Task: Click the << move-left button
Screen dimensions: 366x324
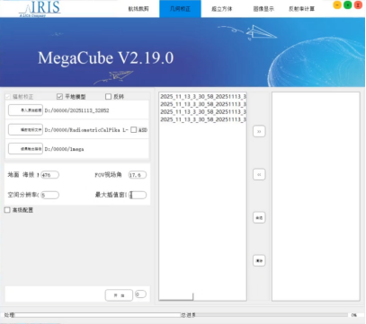Action: coord(259,174)
